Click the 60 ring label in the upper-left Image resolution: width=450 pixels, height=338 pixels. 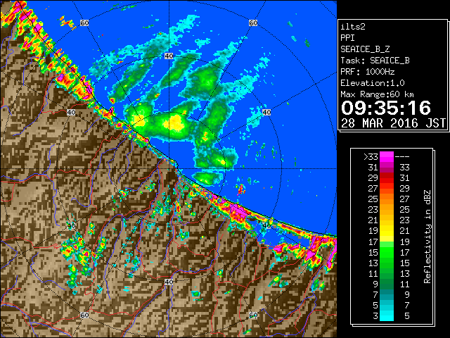click(84, 23)
